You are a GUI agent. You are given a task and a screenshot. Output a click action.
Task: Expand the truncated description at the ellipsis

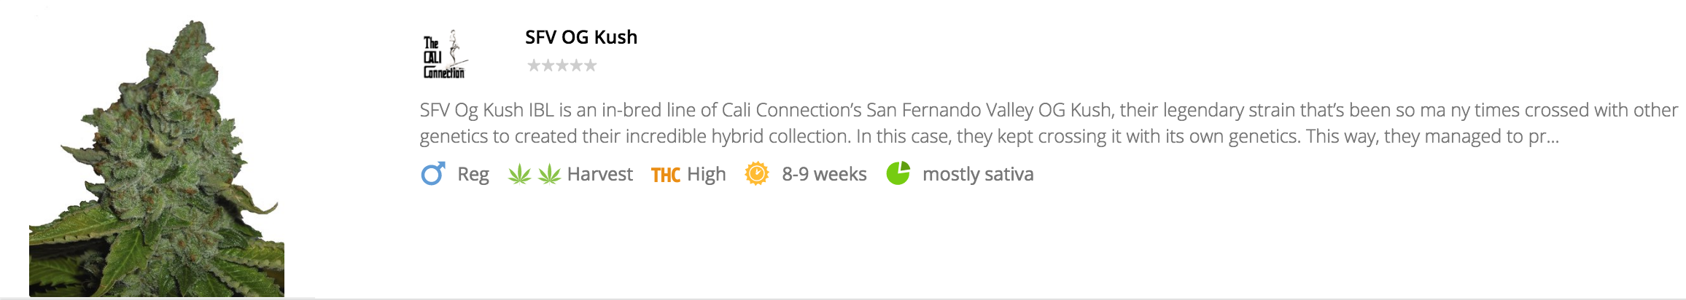coord(1551,137)
